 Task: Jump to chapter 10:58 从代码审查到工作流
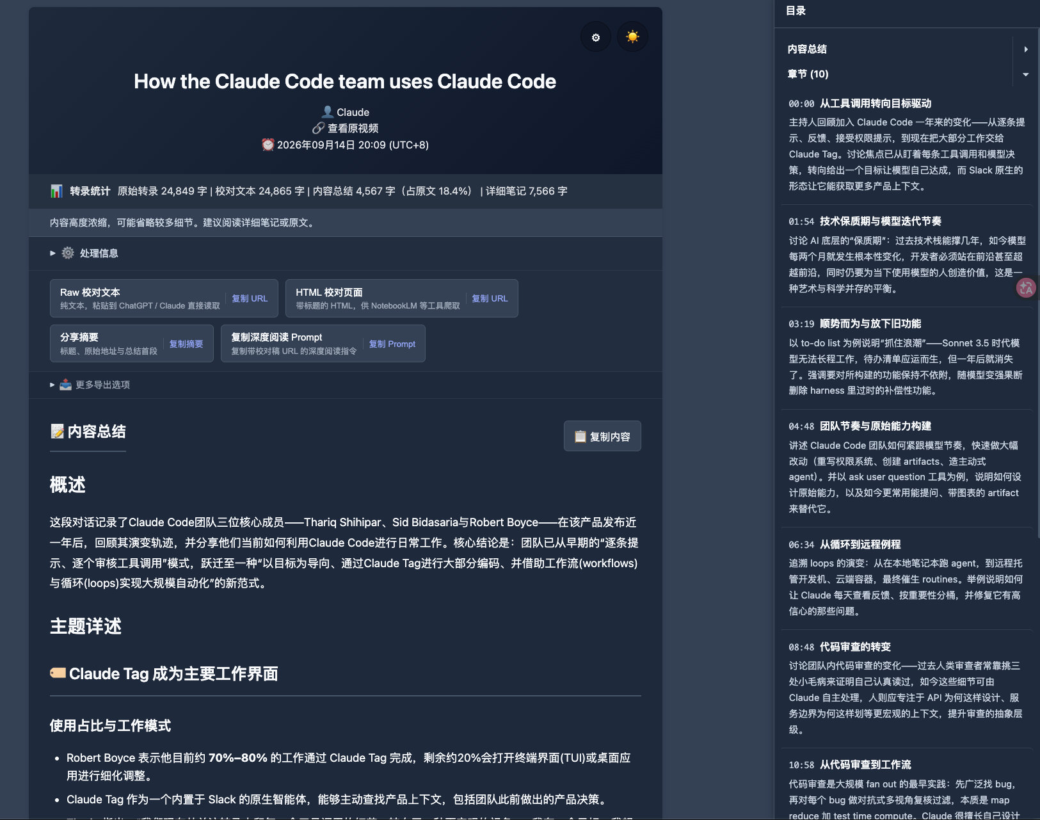[850, 765]
